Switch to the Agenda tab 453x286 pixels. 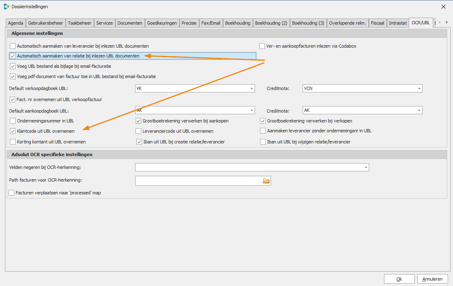(x=16, y=23)
